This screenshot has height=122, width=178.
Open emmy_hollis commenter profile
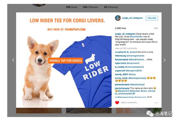pos(121,78)
